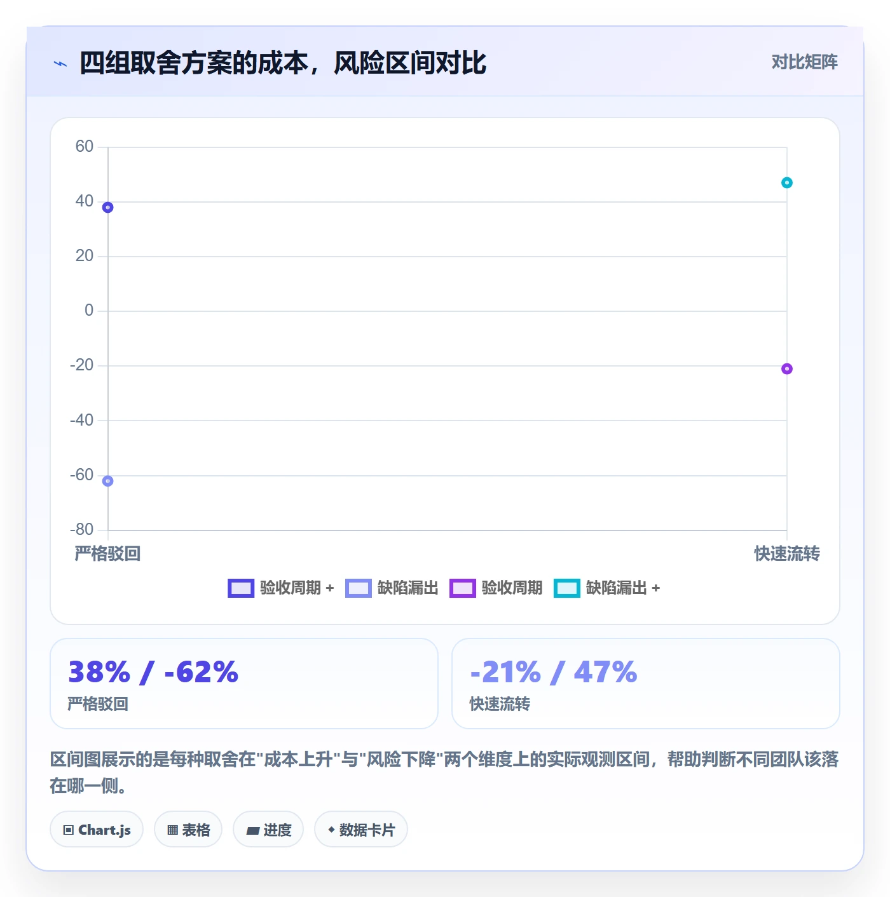Viewport: 890px width, 897px height.
Task: Toggle the cyan 缺陷漏出 + legend entry
Action: (607, 588)
